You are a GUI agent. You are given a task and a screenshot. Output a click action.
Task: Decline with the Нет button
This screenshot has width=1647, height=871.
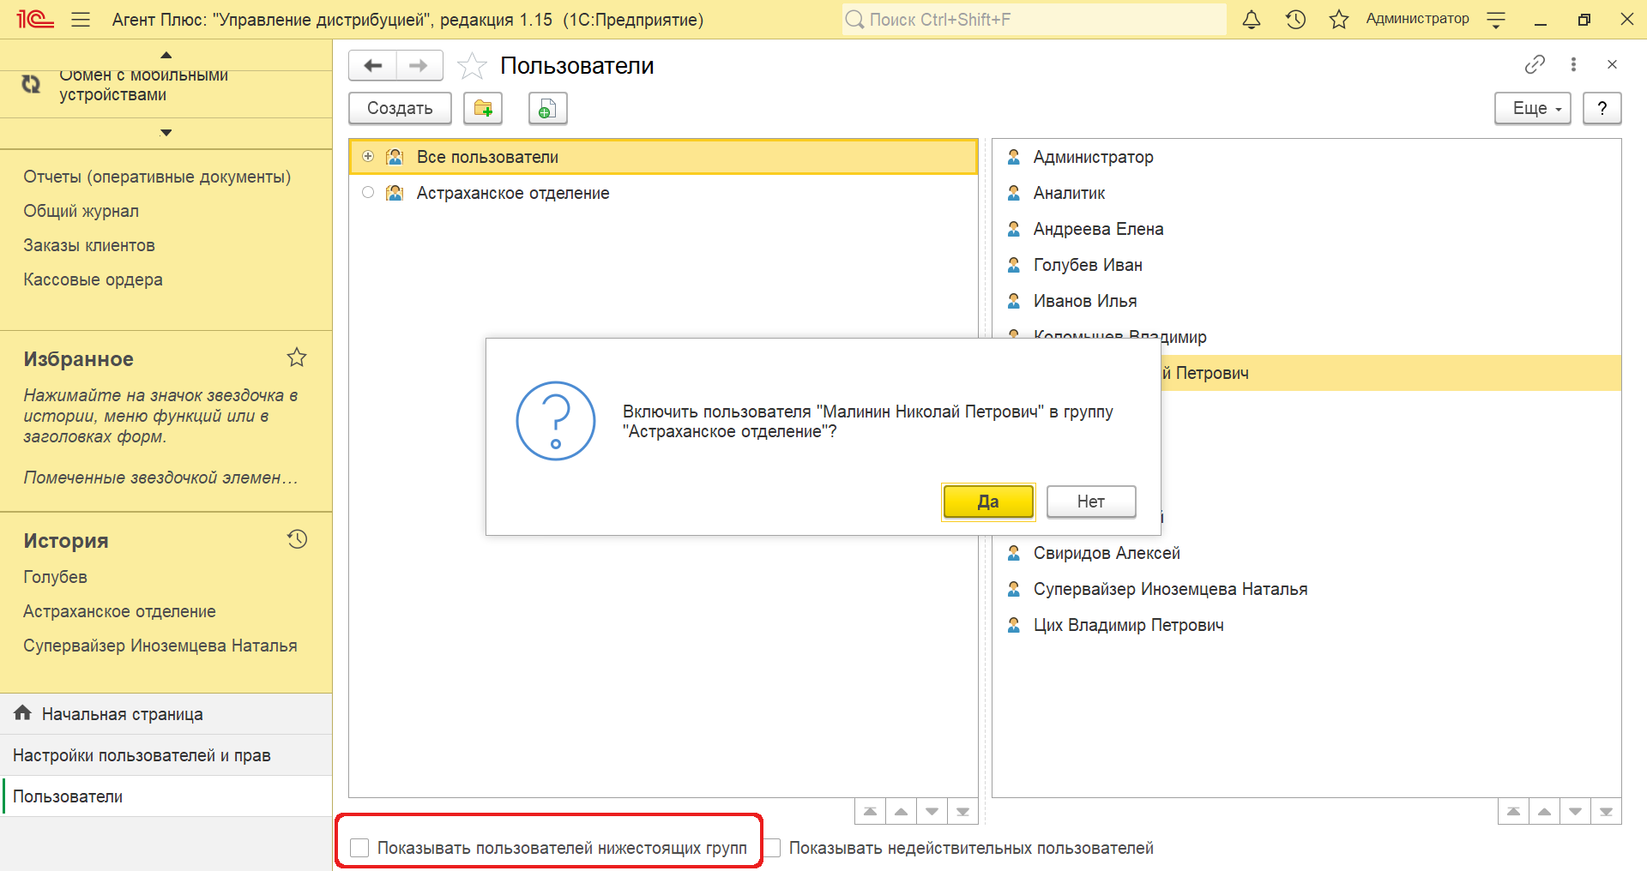pos(1090,502)
